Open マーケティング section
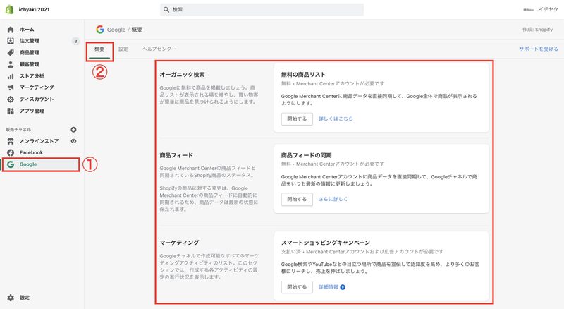Screen dimensions: 564x309 pyautogui.click(x=37, y=87)
